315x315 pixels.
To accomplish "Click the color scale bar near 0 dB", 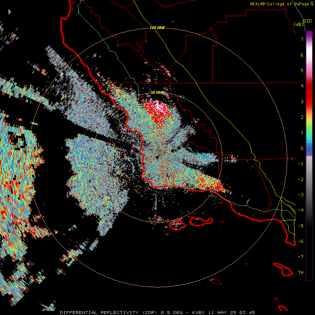I will (x=309, y=148).
